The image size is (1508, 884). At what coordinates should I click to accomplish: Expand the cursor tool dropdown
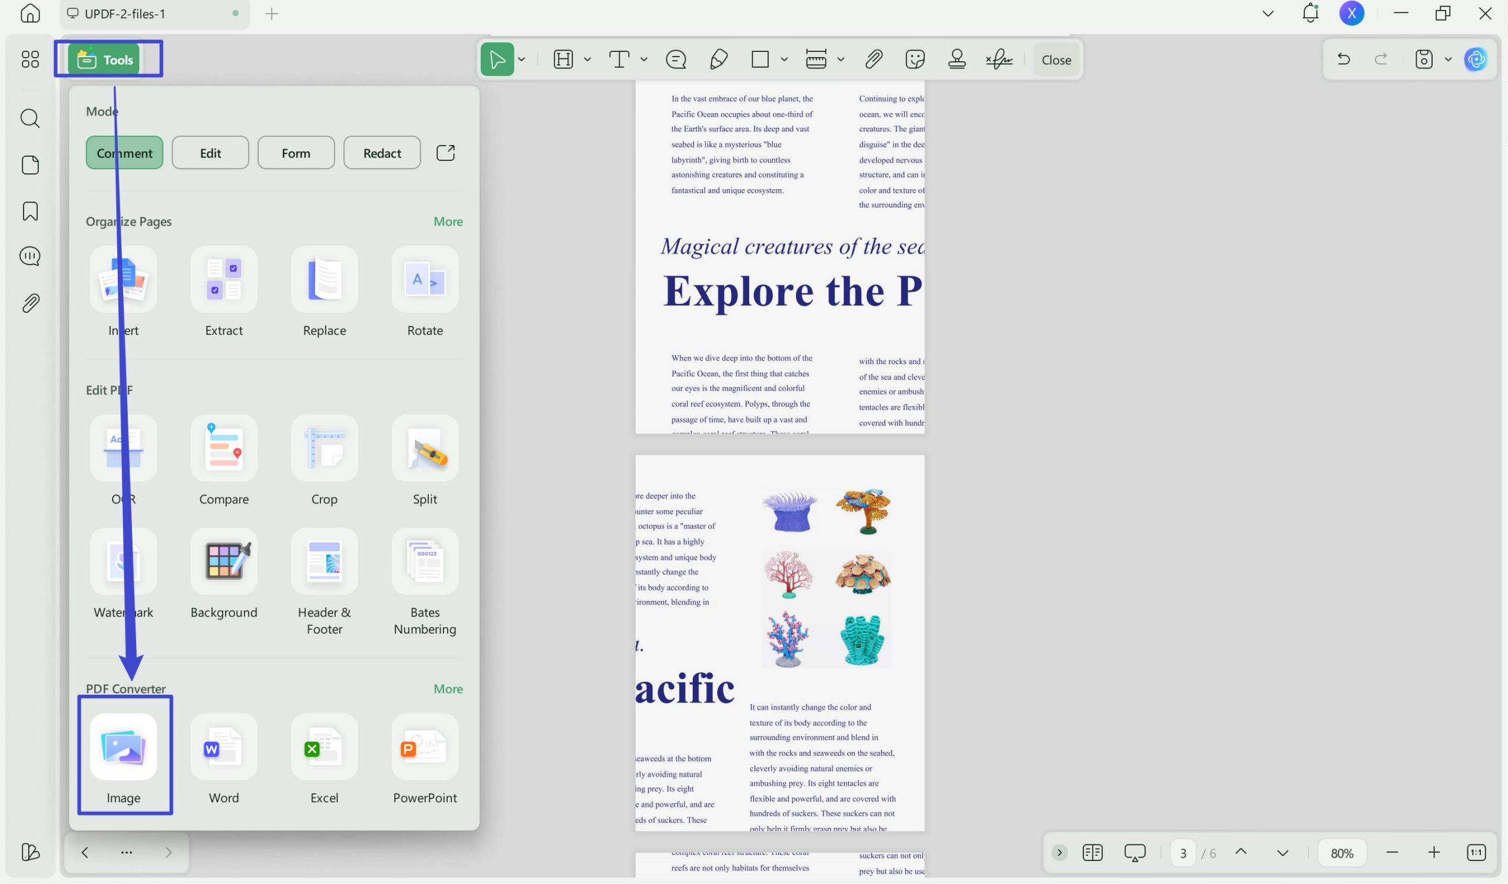522,60
